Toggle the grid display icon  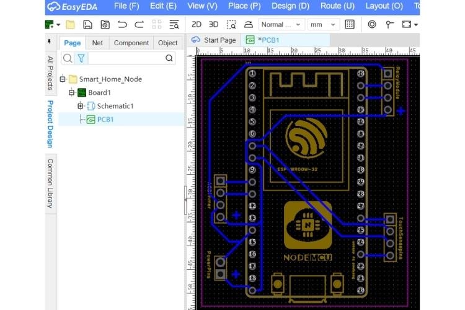click(350, 25)
